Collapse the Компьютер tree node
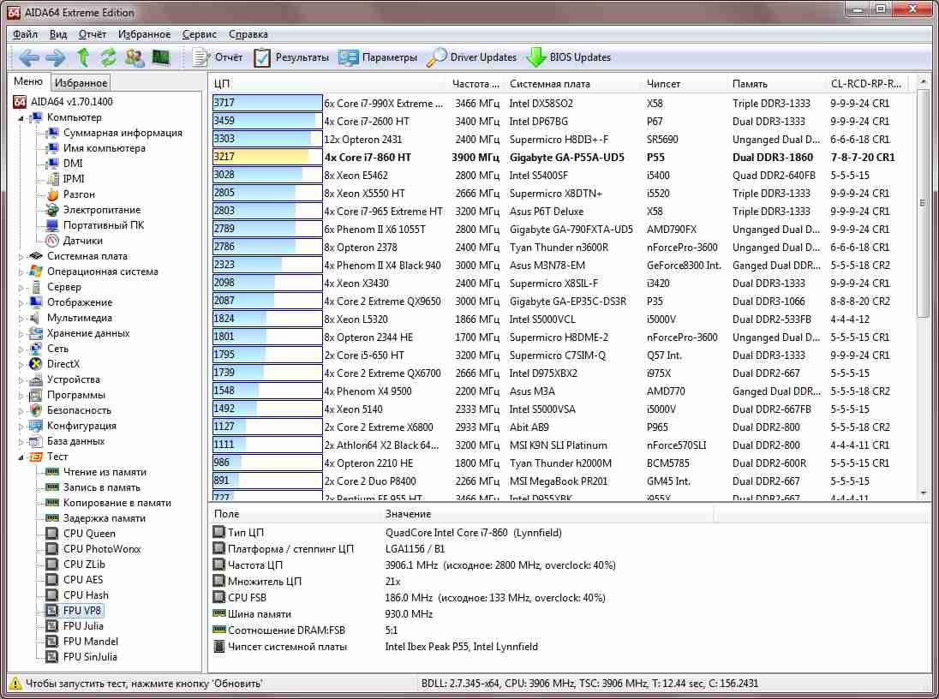 point(22,117)
